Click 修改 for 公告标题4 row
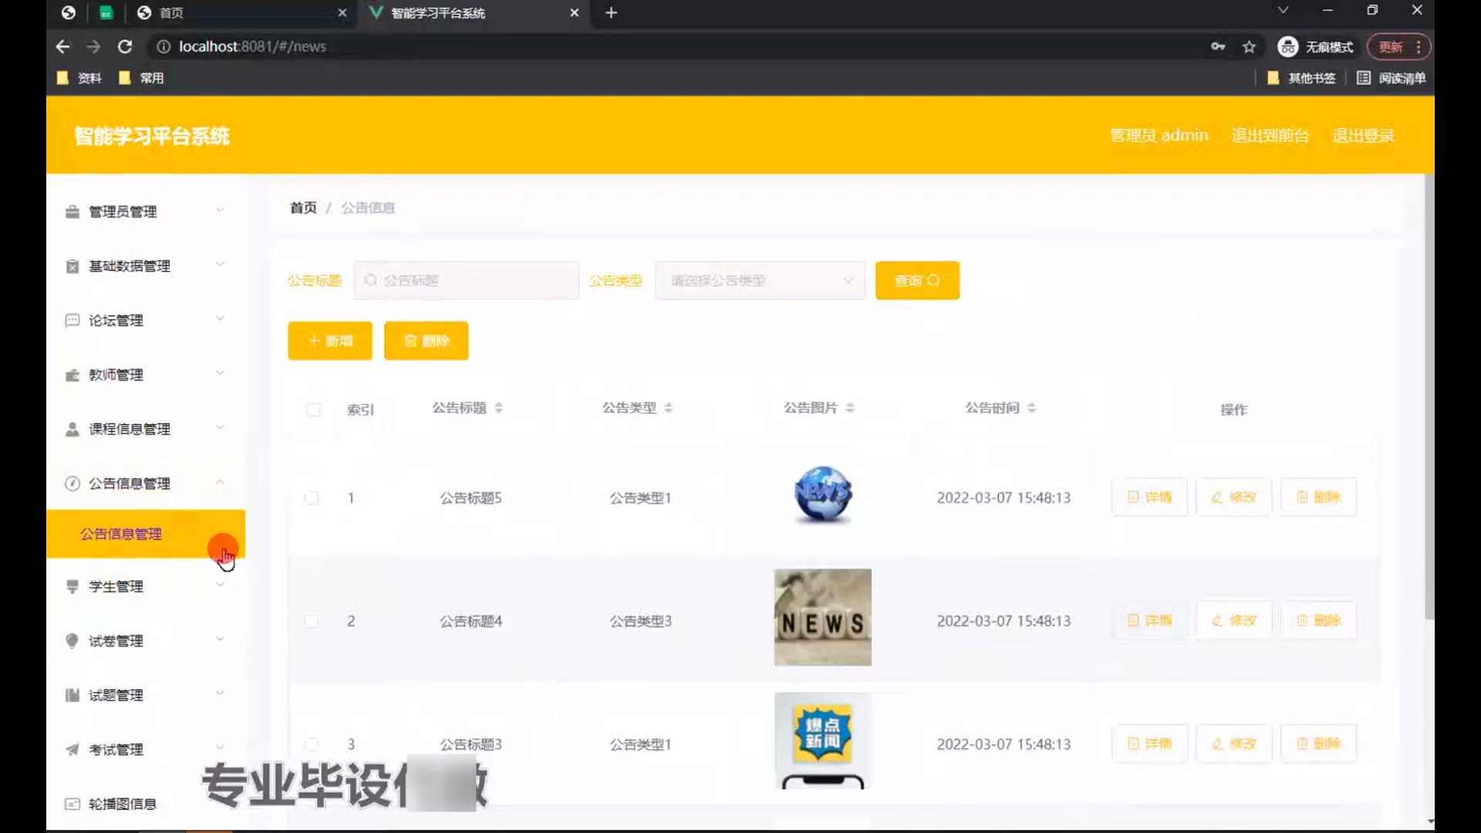Viewport: 1481px width, 833px height. tap(1234, 620)
